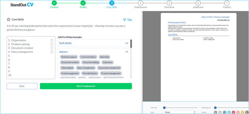Image resolution: width=249 pixels, height=114 pixels.
Task: Add the Business support skill tag
Action: click(69, 57)
